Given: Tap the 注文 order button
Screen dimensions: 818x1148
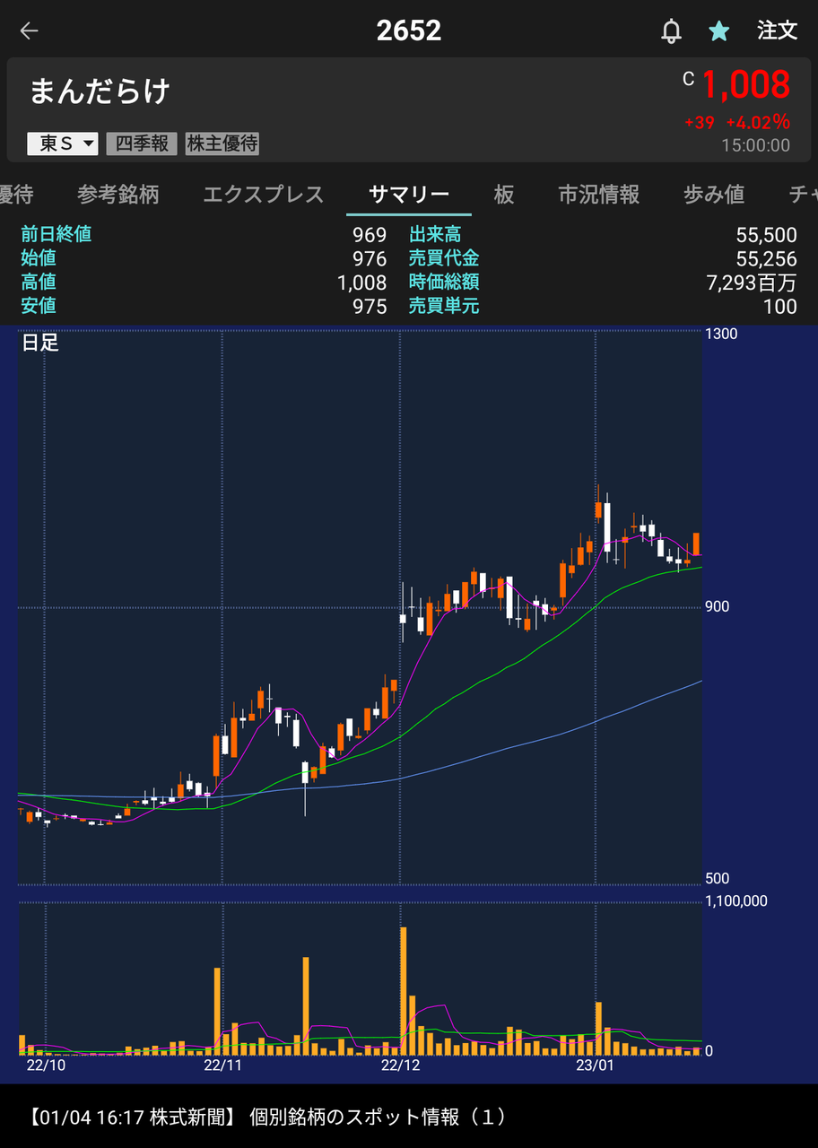Looking at the screenshot, I should (x=777, y=30).
